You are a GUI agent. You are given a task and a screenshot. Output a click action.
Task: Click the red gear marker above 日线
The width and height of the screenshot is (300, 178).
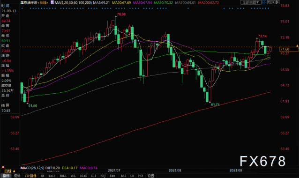coord(3,167)
